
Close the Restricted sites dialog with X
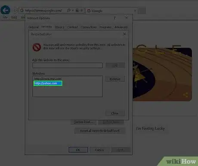(x=124, y=34)
